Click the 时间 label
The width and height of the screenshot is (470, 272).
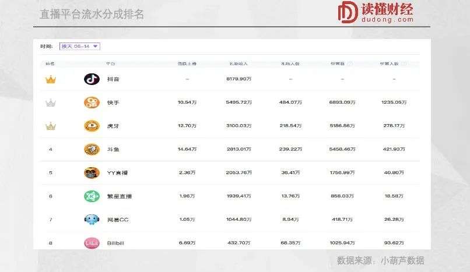tap(47, 47)
